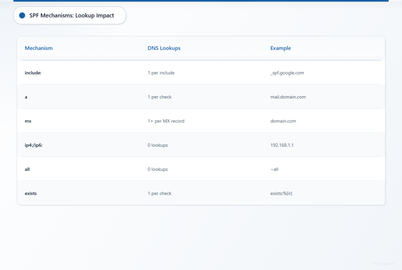This screenshot has width=402, height=270.
Task: Click the 'Mechanism' column header
Action: tap(39, 48)
